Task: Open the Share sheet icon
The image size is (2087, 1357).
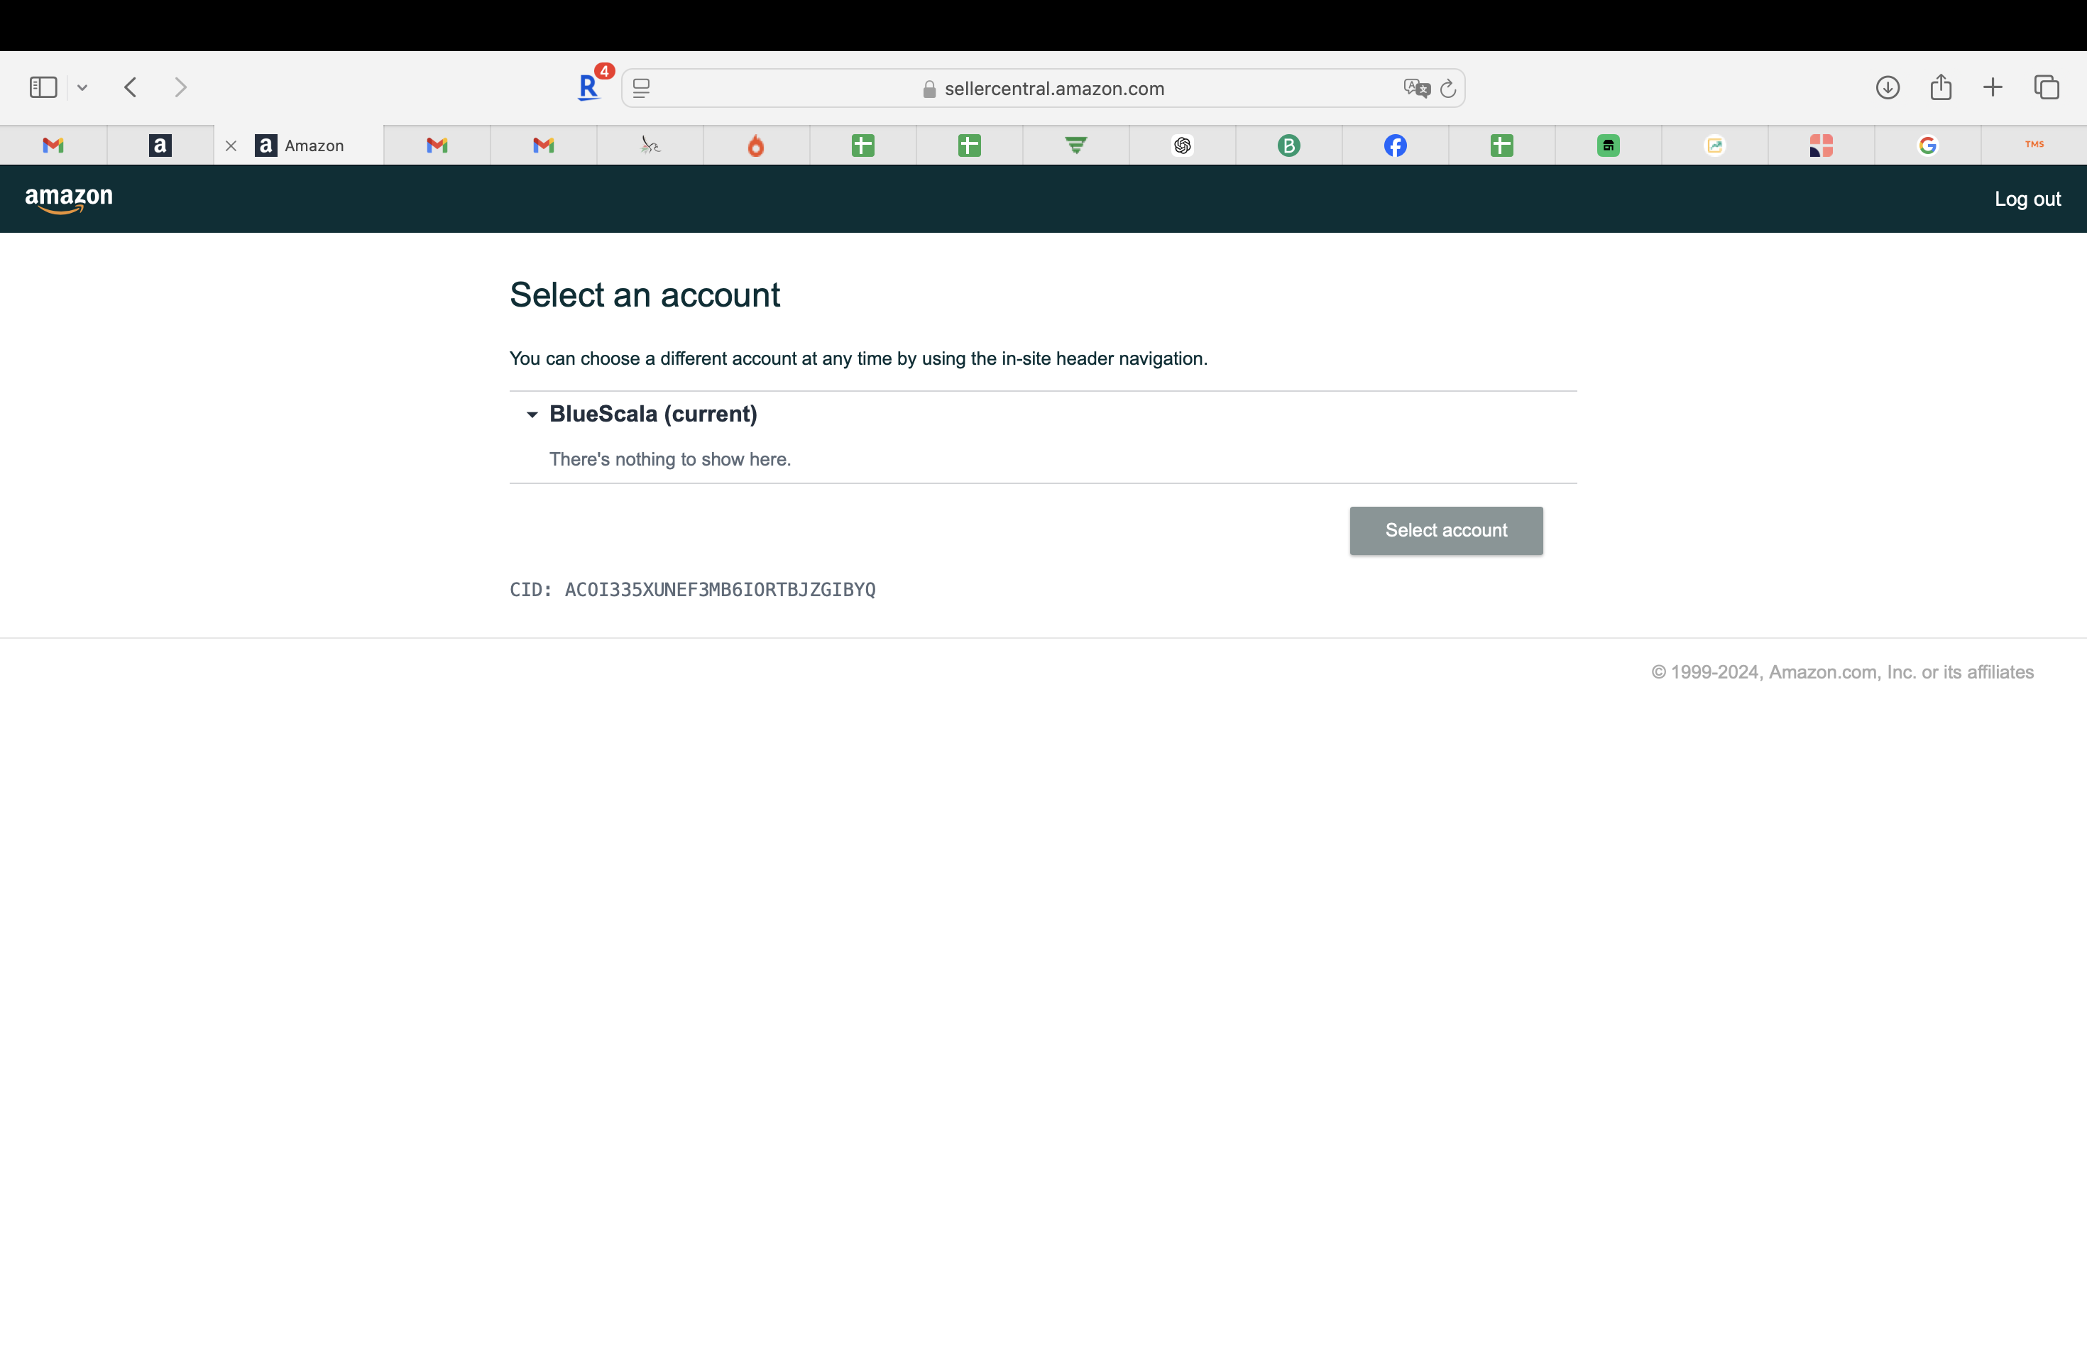Action: [1941, 87]
